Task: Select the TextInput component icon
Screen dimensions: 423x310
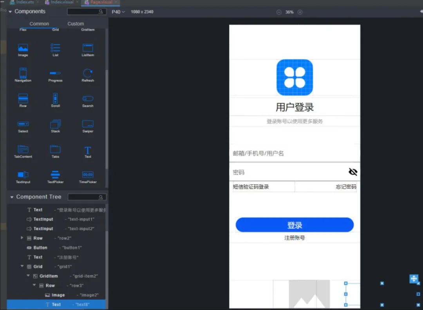Action: (x=23, y=175)
